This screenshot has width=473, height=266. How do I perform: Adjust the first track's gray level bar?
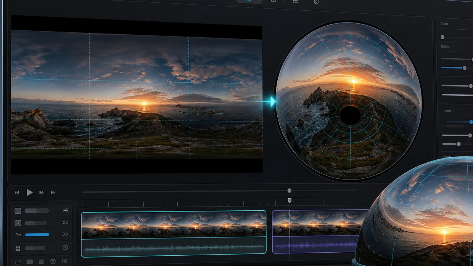click(37, 211)
